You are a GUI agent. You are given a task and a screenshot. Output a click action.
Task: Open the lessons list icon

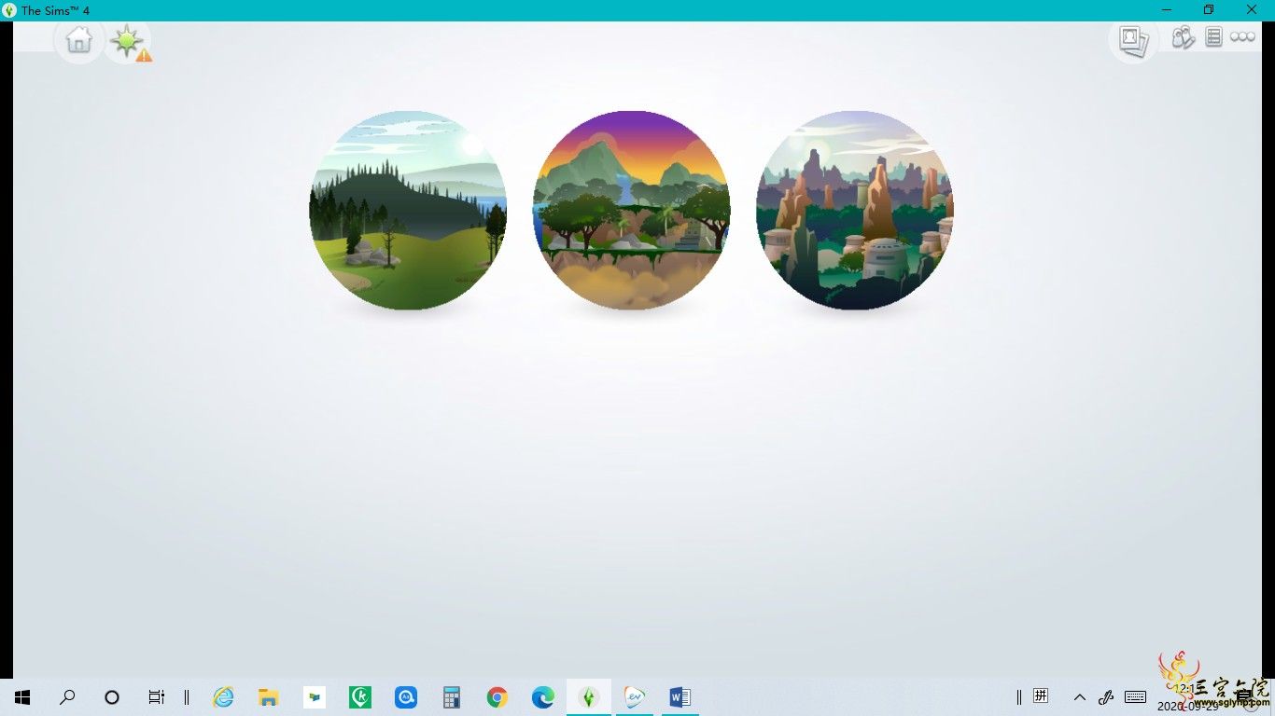tap(1213, 37)
